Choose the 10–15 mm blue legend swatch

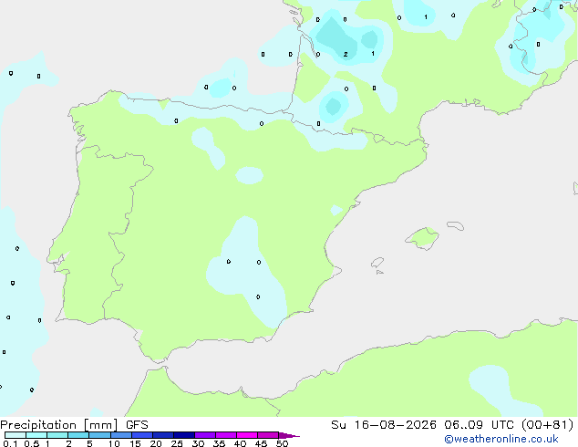(121, 435)
